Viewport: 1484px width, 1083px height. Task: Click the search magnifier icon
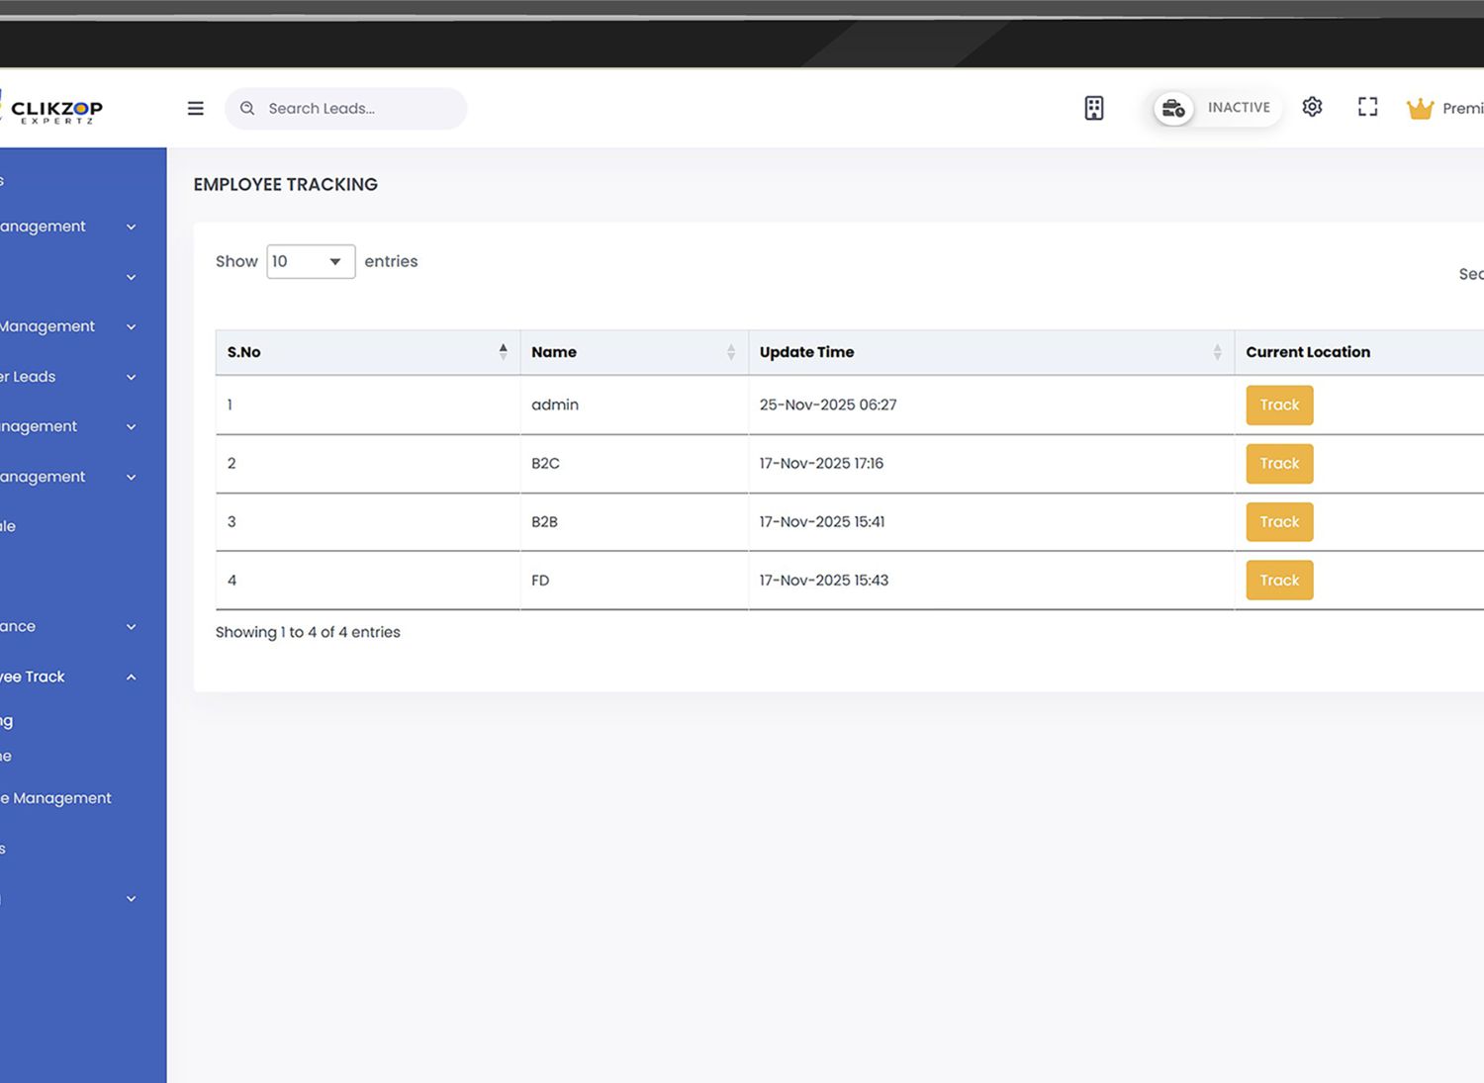click(247, 109)
